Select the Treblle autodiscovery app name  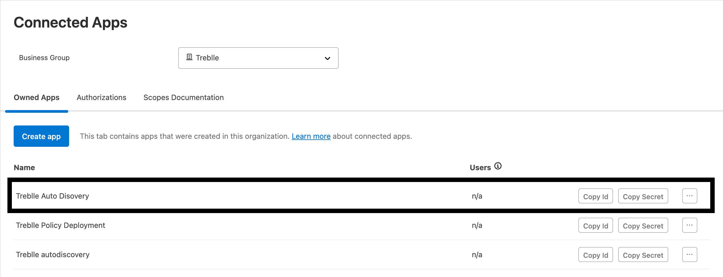tap(53, 255)
